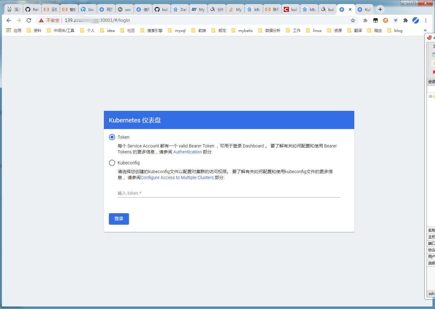Image resolution: width=435 pixels, height=309 pixels.
Task: Select the Token login option
Action: click(112, 137)
